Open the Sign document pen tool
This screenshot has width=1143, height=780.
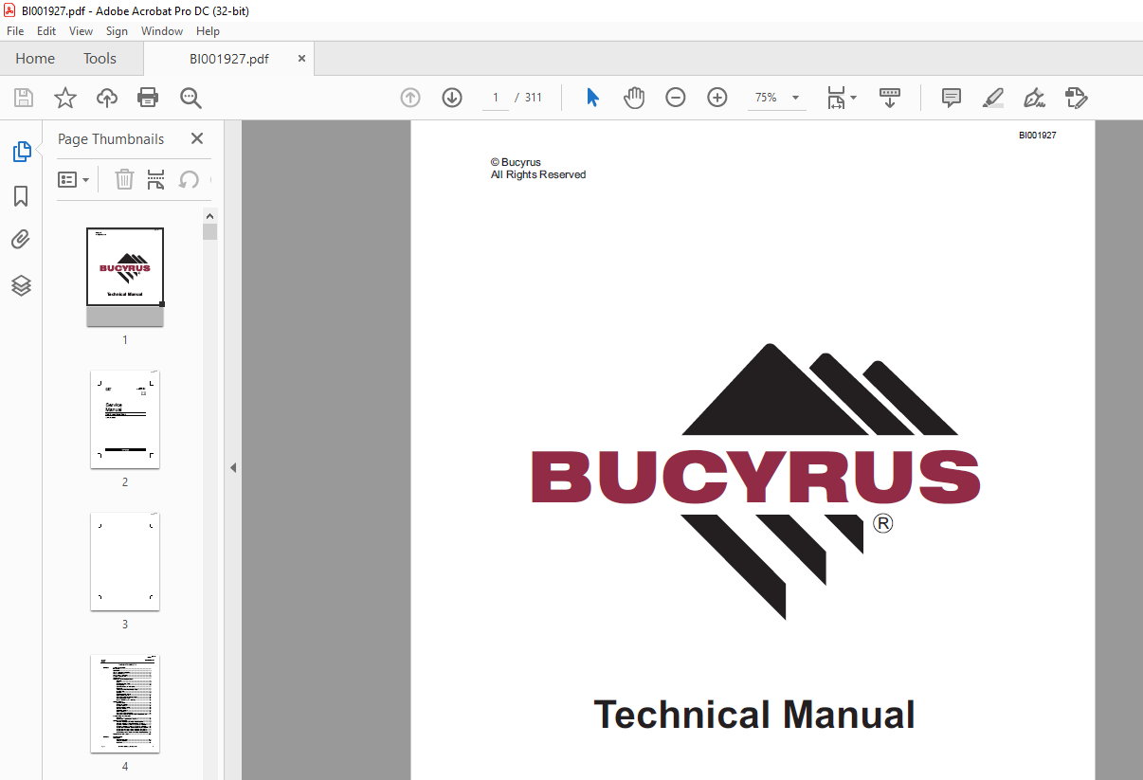[1034, 98]
